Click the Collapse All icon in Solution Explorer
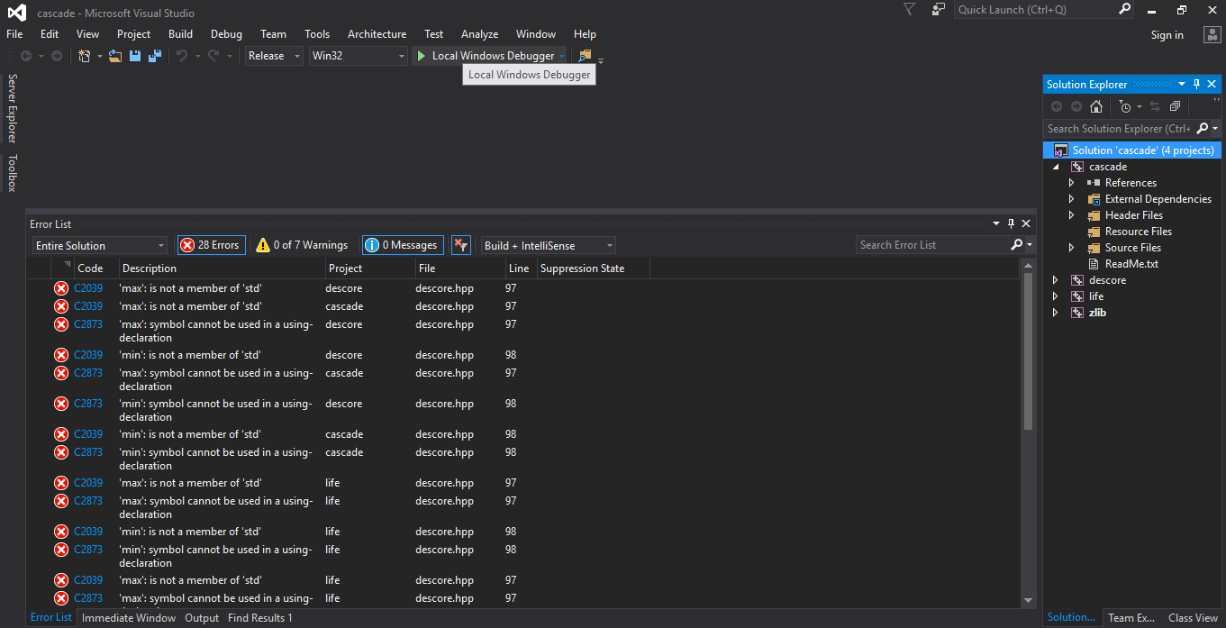The image size is (1226, 628). 1176,106
